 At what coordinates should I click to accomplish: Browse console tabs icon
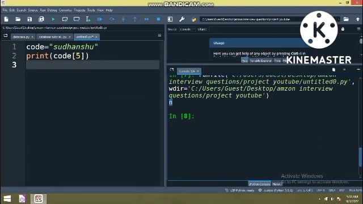click(x=171, y=70)
